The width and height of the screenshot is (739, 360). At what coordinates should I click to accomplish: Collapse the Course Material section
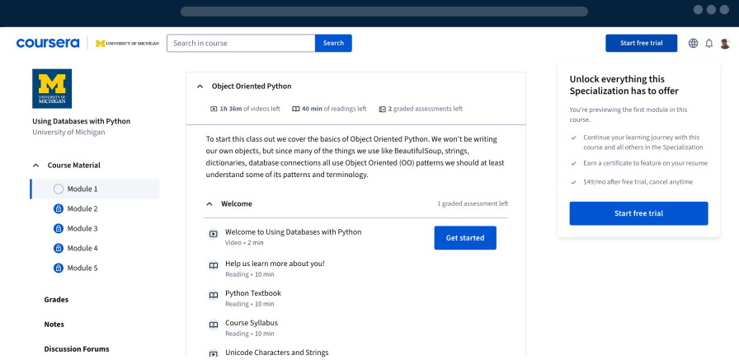tap(35, 166)
